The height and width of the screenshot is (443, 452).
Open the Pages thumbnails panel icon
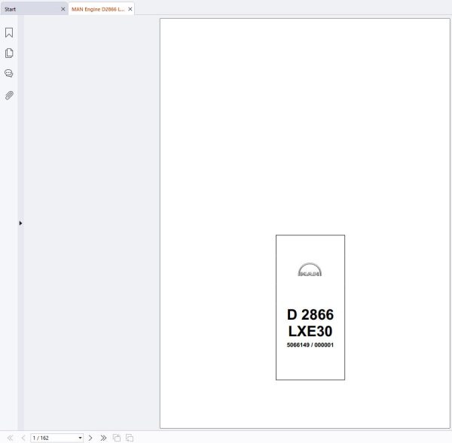(9, 53)
